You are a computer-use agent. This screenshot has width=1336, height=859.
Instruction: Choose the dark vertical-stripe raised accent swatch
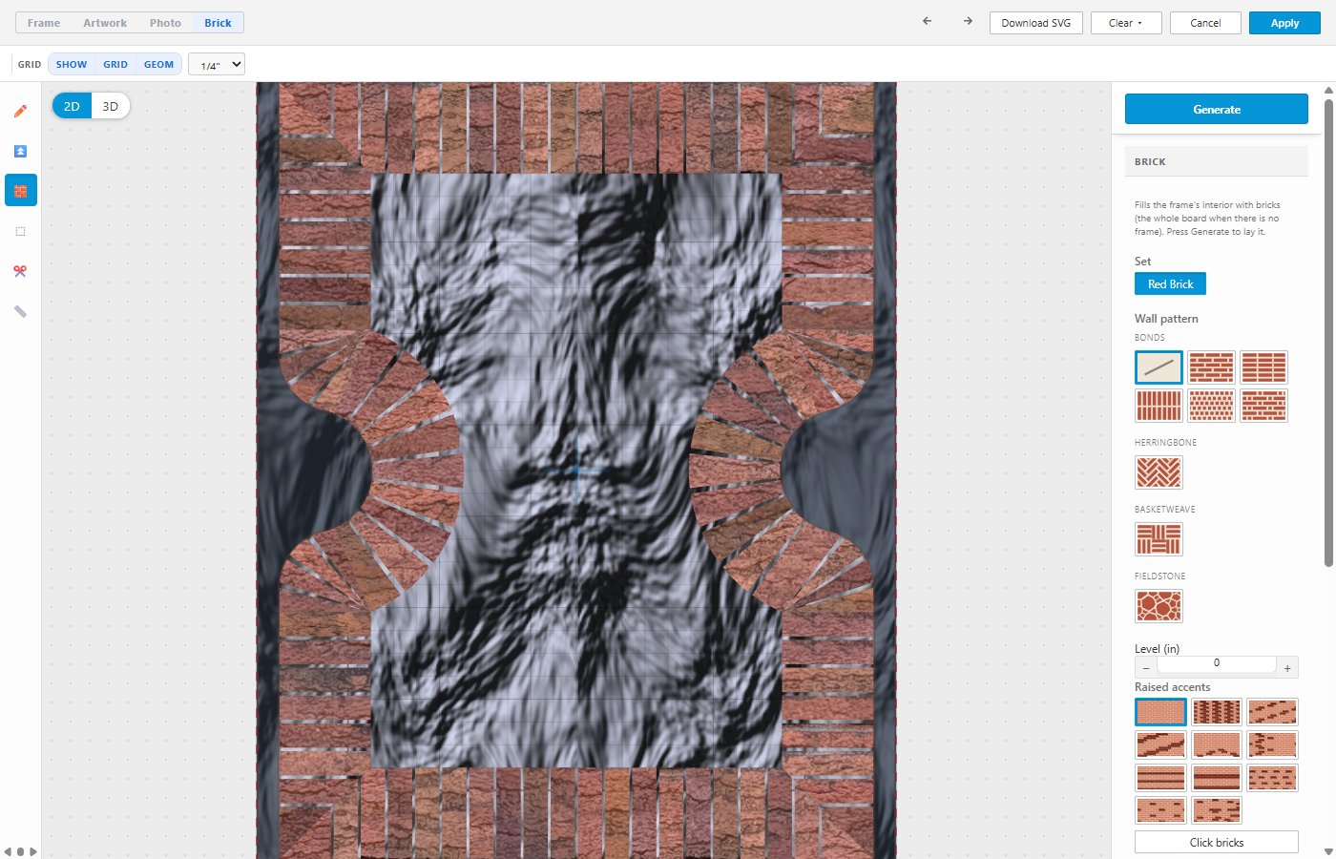coord(1217,712)
